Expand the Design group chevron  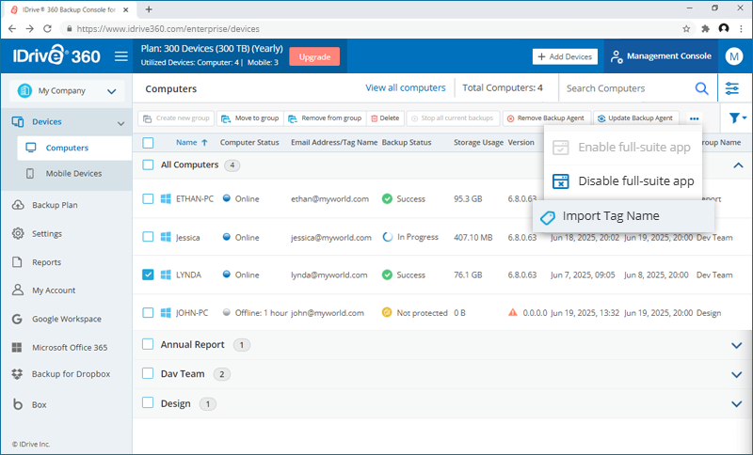point(737,404)
